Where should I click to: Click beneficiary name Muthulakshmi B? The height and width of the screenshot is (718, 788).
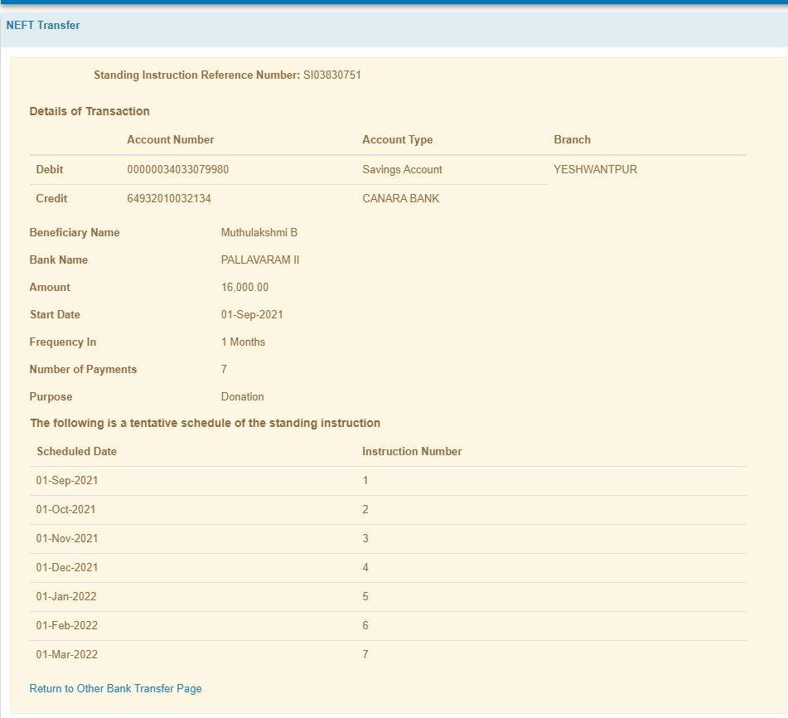click(259, 233)
